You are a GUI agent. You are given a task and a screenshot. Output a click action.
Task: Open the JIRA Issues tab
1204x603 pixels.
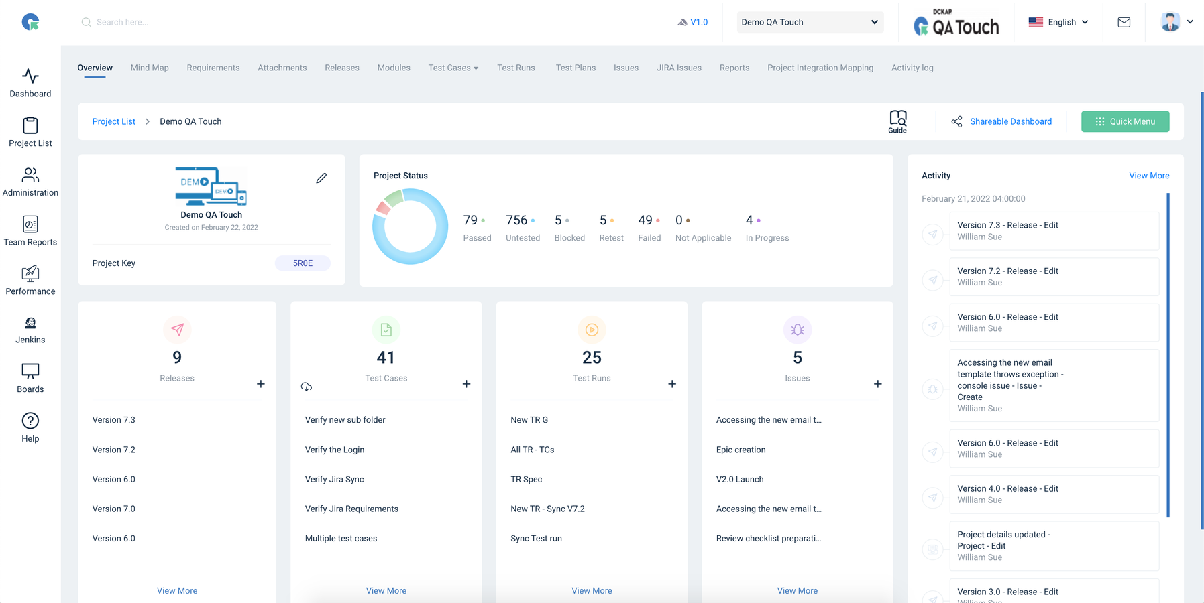[x=679, y=68]
